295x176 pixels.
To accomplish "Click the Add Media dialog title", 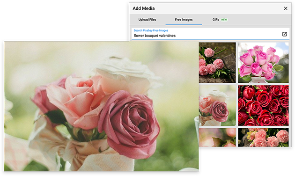I will pos(144,8).
